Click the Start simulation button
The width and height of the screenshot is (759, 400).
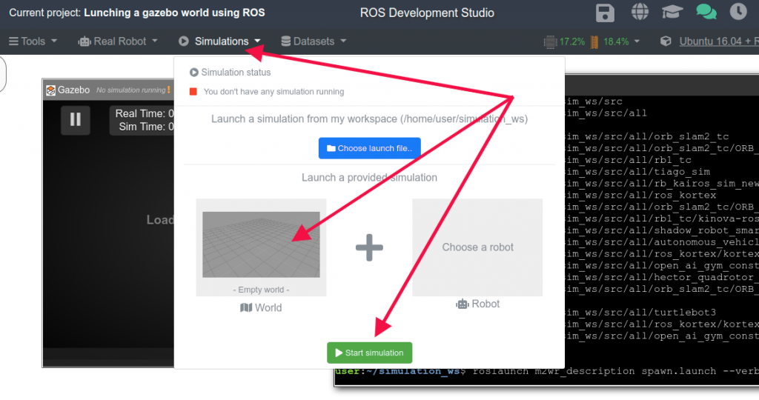369,353
